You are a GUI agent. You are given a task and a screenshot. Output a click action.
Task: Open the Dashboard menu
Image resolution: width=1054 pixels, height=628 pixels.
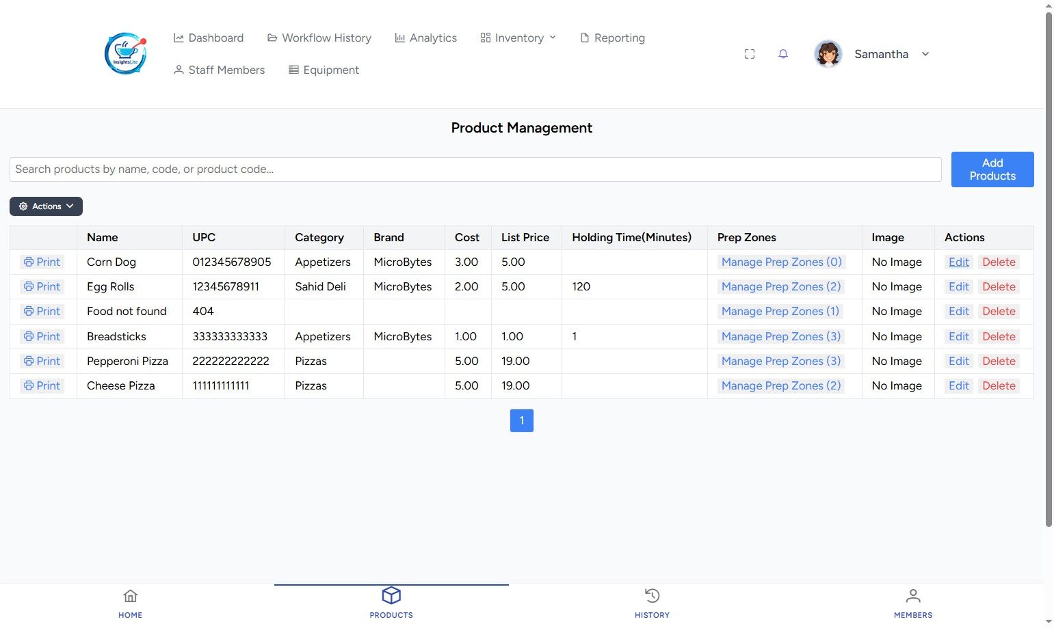[x=209, y=38]
